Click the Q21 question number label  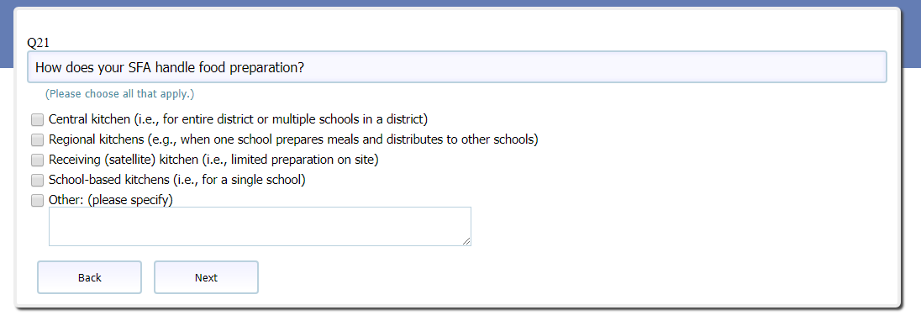(38, 43)
